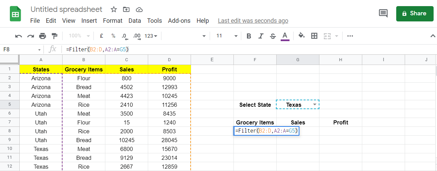Star the Untitled spreadsheet document
Screen dimensions: 437x171
[x=114, y=10]
